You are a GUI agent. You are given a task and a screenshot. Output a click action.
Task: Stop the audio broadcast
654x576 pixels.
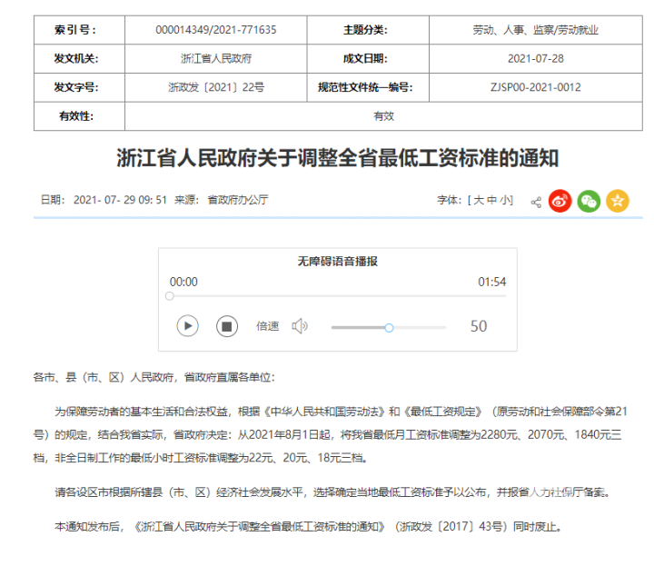227,326
